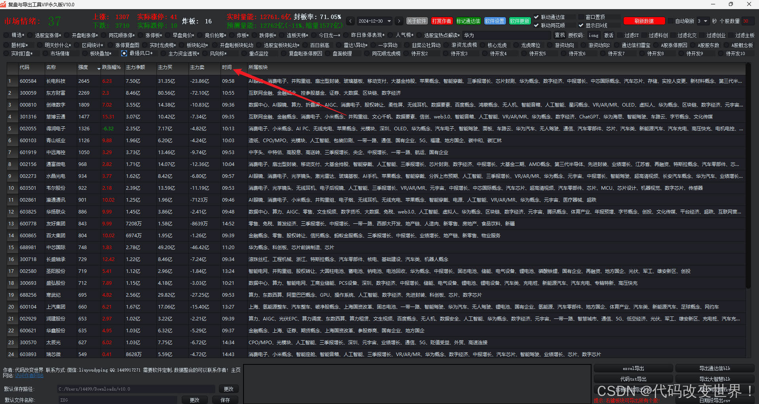Enable the 窗口置顶 option

click(581, 17)
